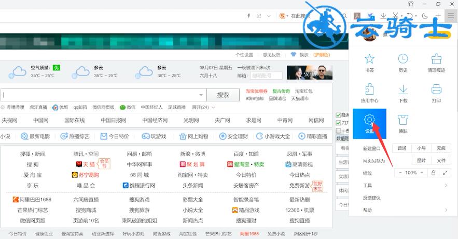458x239 pixels.
Task: Click 淘宝优惠券 red link
Action: [x=256, y=91]
